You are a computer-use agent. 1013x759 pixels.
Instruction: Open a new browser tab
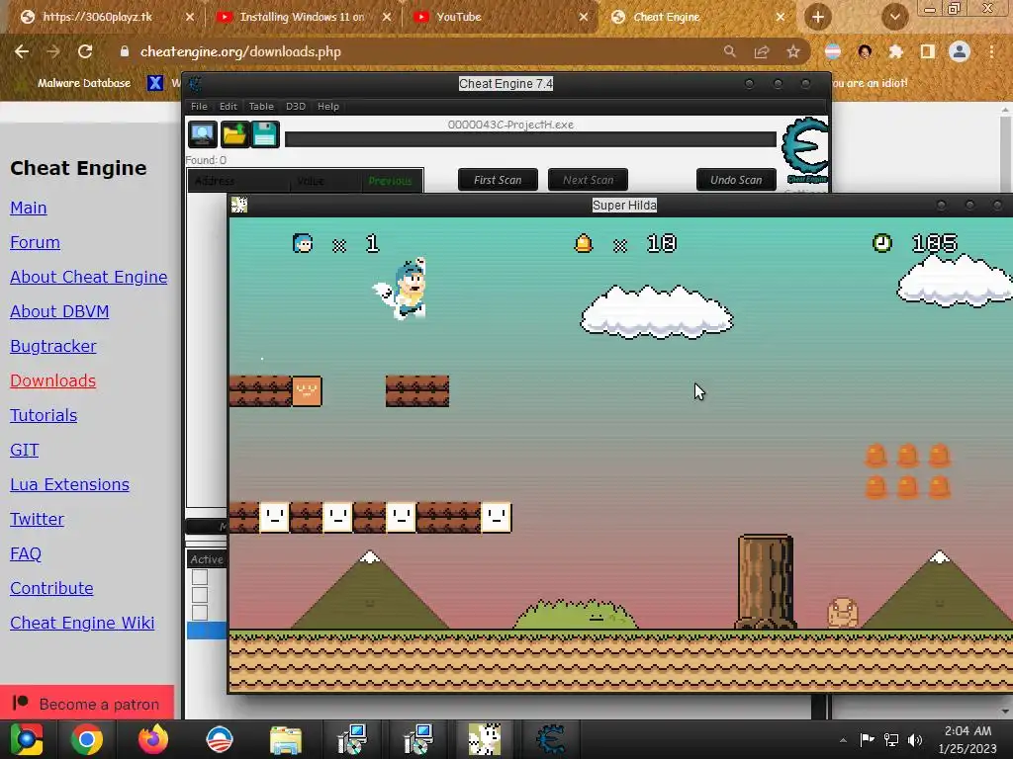818,17
